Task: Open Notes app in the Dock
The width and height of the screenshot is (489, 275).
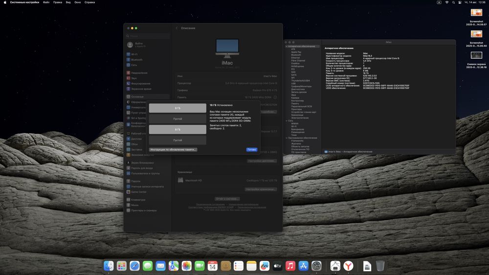Action: (x=251, y=266)
